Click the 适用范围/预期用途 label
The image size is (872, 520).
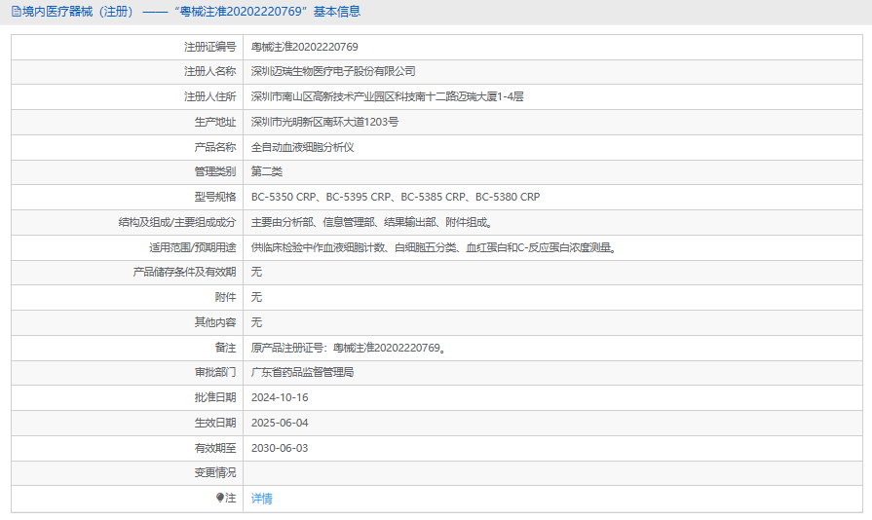[x=192, y=247]
